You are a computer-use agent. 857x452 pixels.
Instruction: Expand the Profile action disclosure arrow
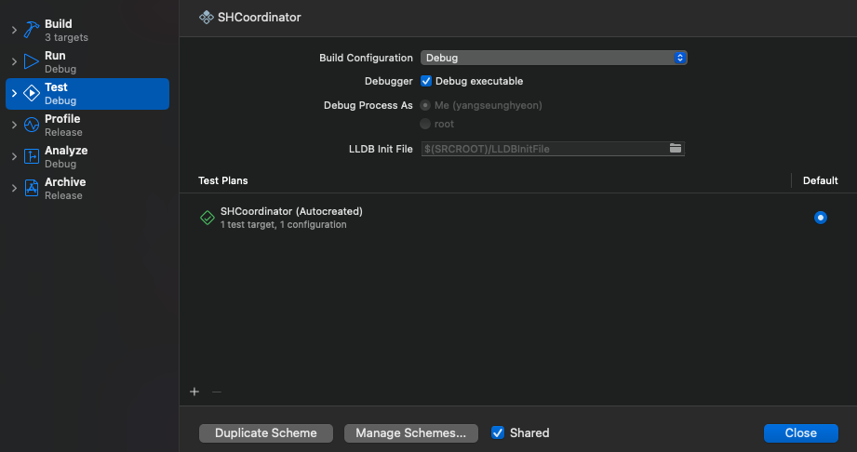(14, 126)
